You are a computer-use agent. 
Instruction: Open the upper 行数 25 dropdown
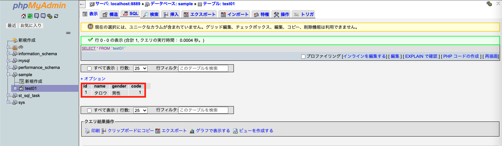point(140,69)
